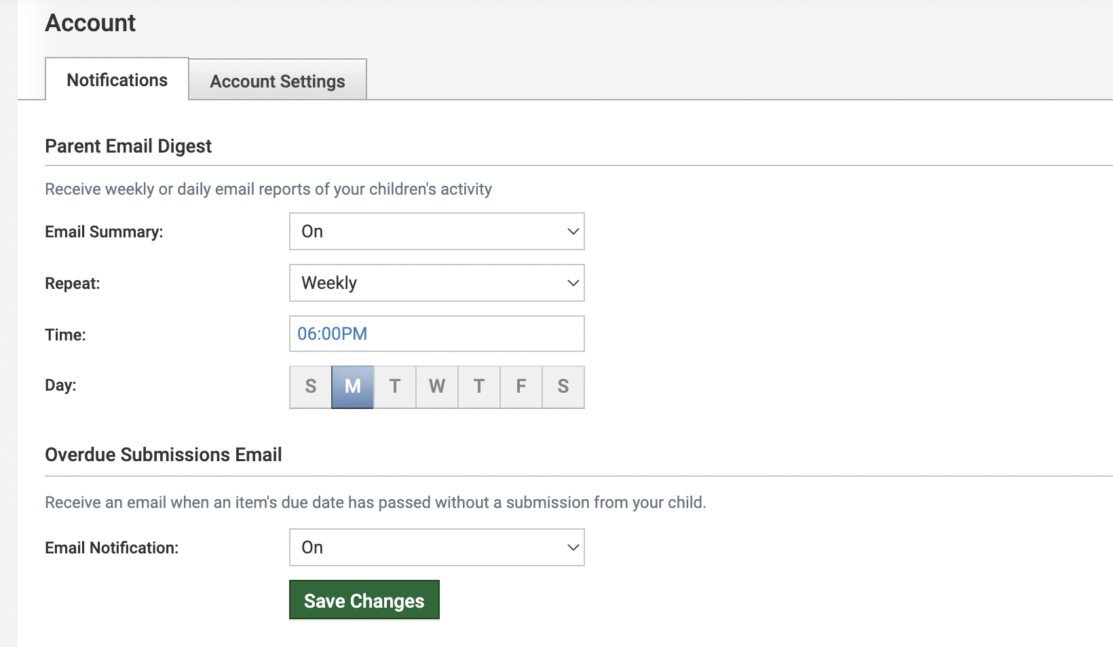Select Wednesday in the Day picker

437,387
